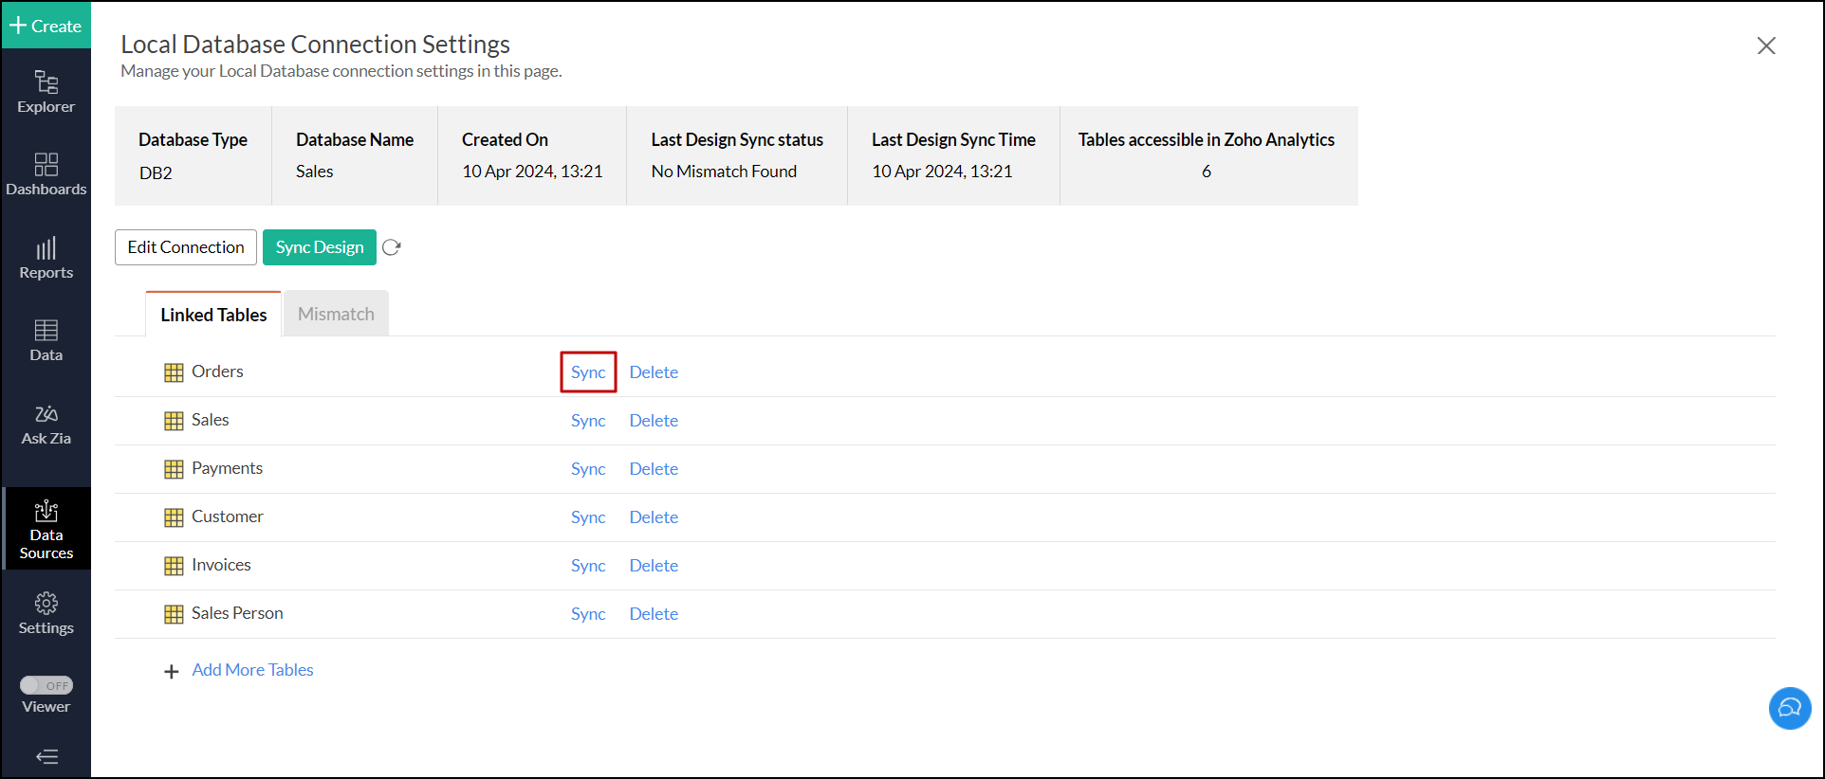
Task: Click the Sales table icon
Action: pyautogui.click(x=174, y=421)
